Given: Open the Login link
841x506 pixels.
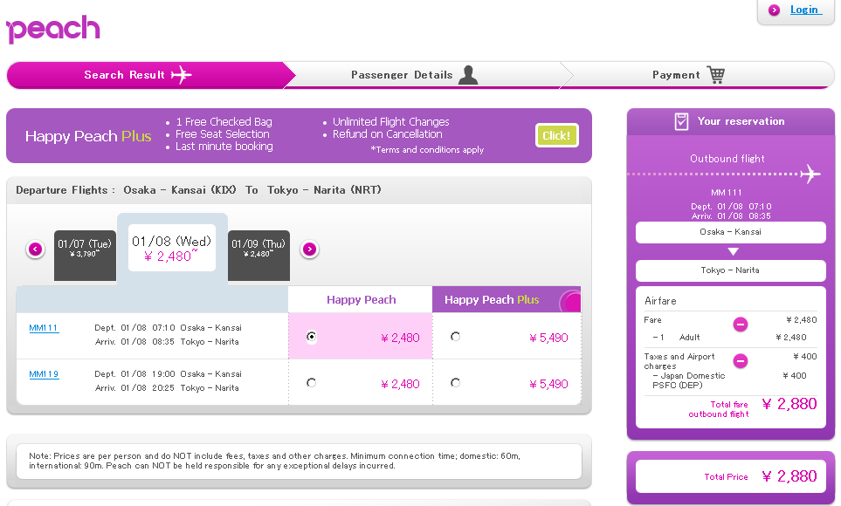Looking at the screenshot, I should coord(805,10).
